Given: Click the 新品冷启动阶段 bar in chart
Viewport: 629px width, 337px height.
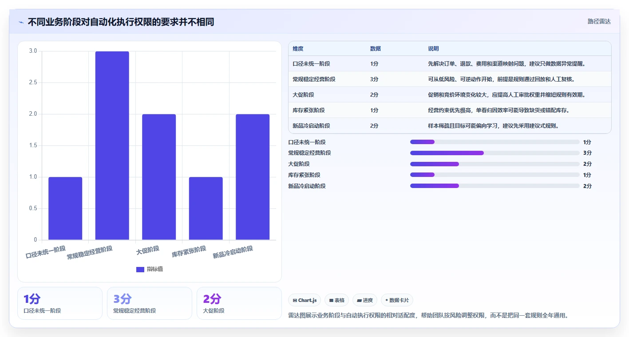Looking at the screenshot, I should coord(253,177).
